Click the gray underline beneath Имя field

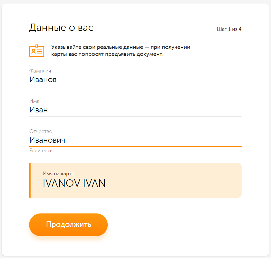click(x=135, y=116)
